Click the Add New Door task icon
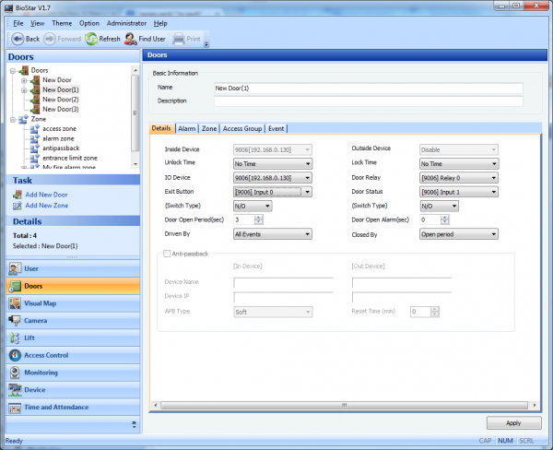This screenshot has width=553, height=450. pyautogui.click(x=18, y=195)
